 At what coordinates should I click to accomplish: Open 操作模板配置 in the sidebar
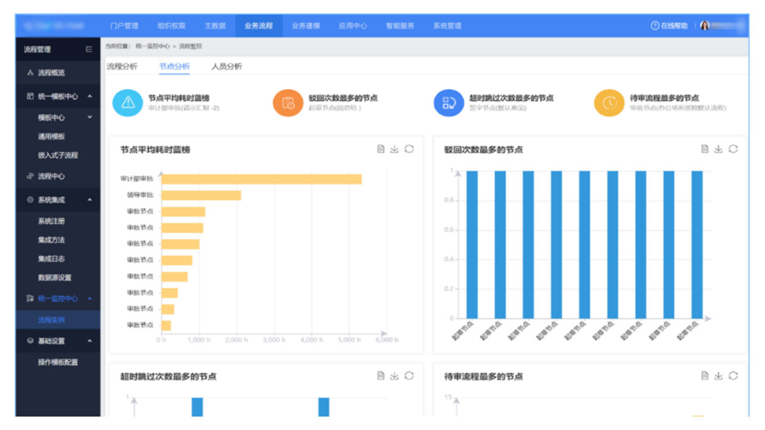point(58,362)
